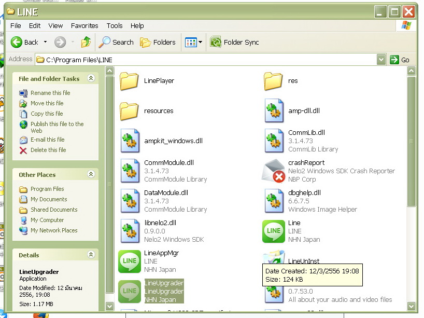424x318 pixels.
Task: Collapse File and Folder Tasks panel
Action: (x=91, y=78)
